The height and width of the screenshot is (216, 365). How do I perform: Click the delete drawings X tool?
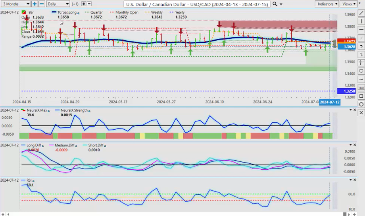361,113
